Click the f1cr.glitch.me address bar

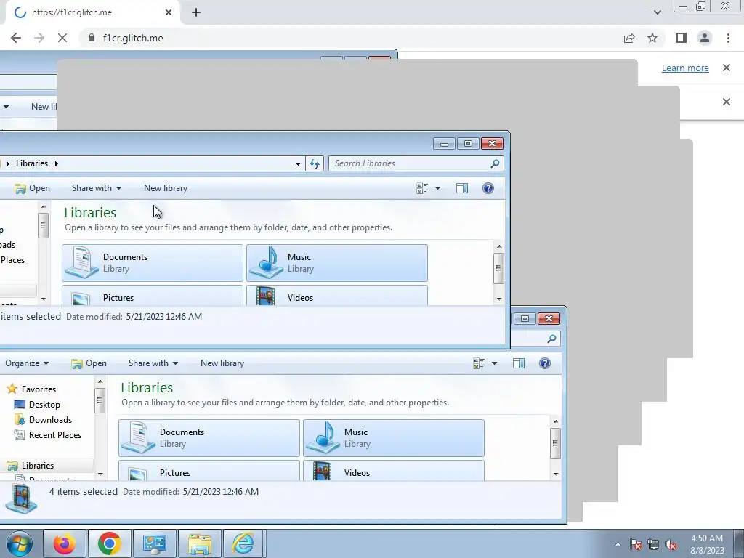[351, 38]
